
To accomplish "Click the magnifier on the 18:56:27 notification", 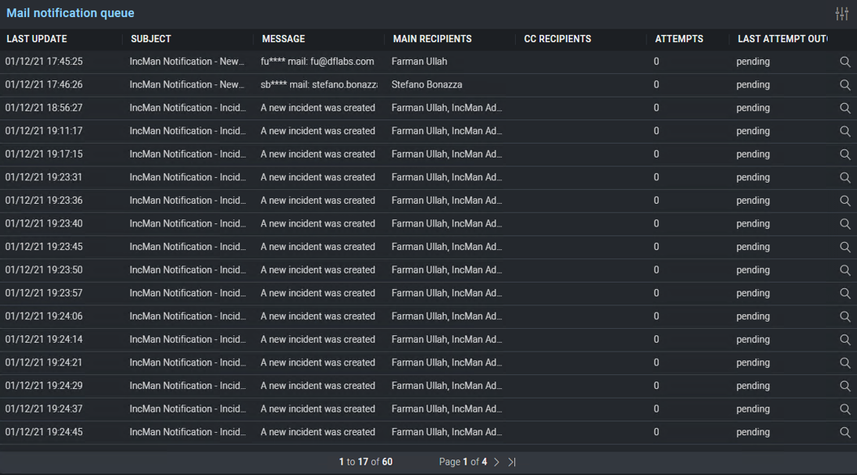I will pyautogui.click(x=844, y=107).
